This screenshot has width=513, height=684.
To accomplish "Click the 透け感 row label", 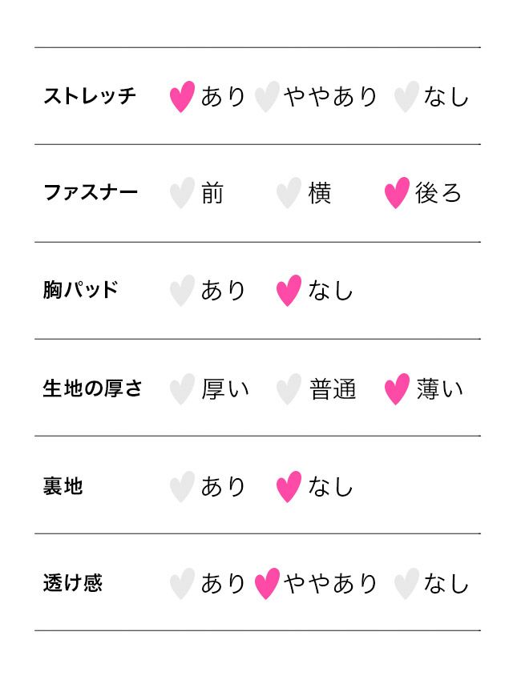I will click(73, 583).
